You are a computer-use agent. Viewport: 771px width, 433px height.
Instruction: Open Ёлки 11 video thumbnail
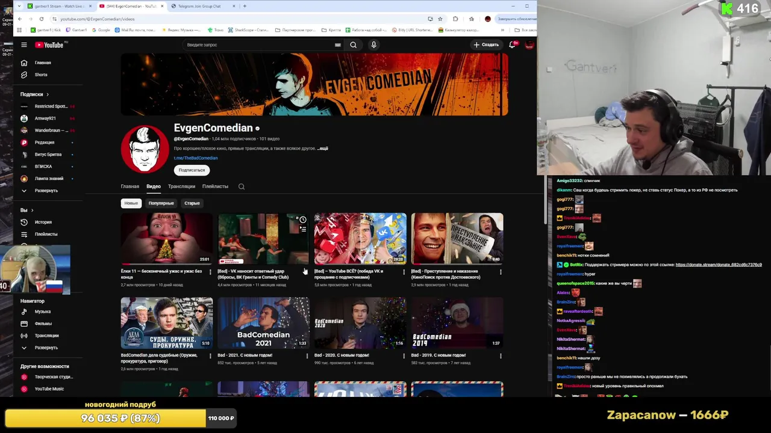(167, 239)
